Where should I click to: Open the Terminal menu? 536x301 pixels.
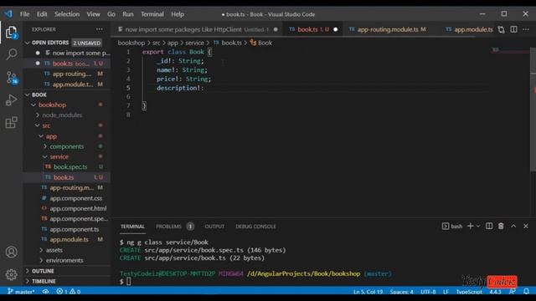(x=152, y=14)
